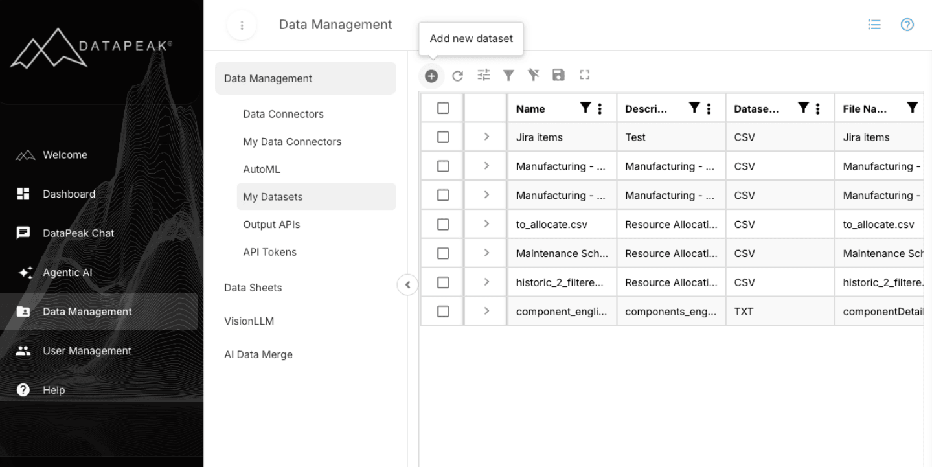Open Data Sheets section
This screenshot has width=932, height=467.
coord(305,288)
